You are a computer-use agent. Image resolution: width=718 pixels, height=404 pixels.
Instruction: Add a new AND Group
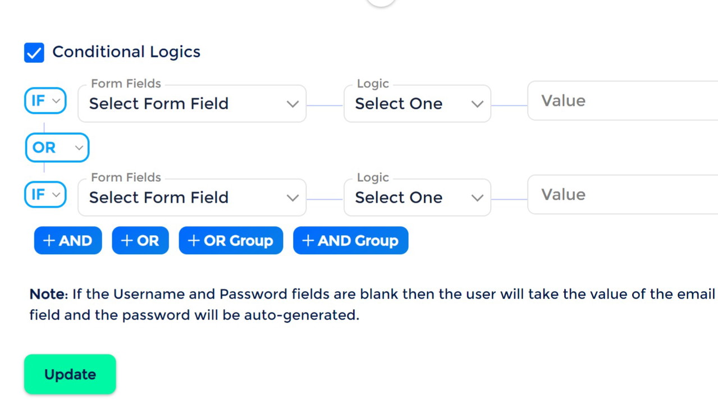350,241
